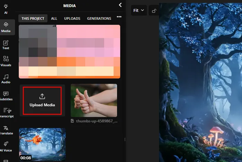Open the three-dot more tabs menu
Screen dimensions: 242x162
(x=119, y=17)
